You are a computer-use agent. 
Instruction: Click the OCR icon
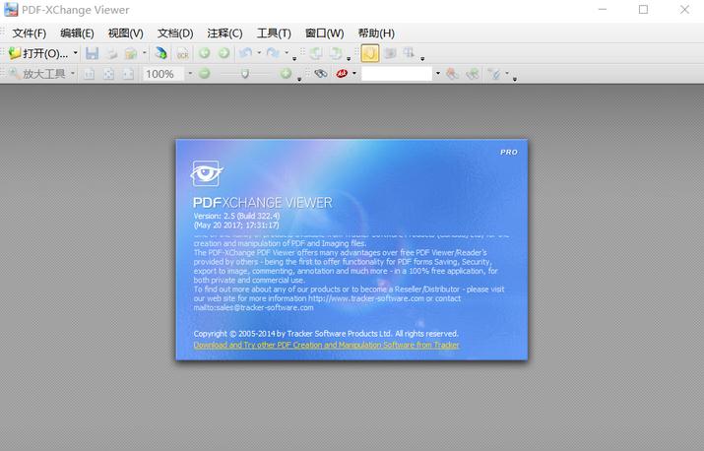pyautogui.click(x=182, y=53)
